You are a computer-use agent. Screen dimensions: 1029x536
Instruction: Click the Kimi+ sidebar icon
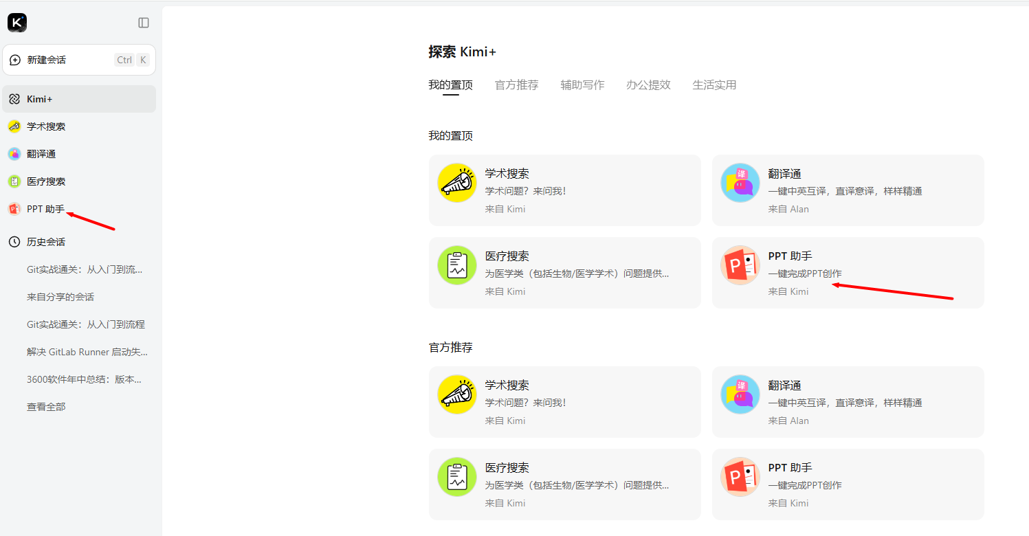point(14,99)
